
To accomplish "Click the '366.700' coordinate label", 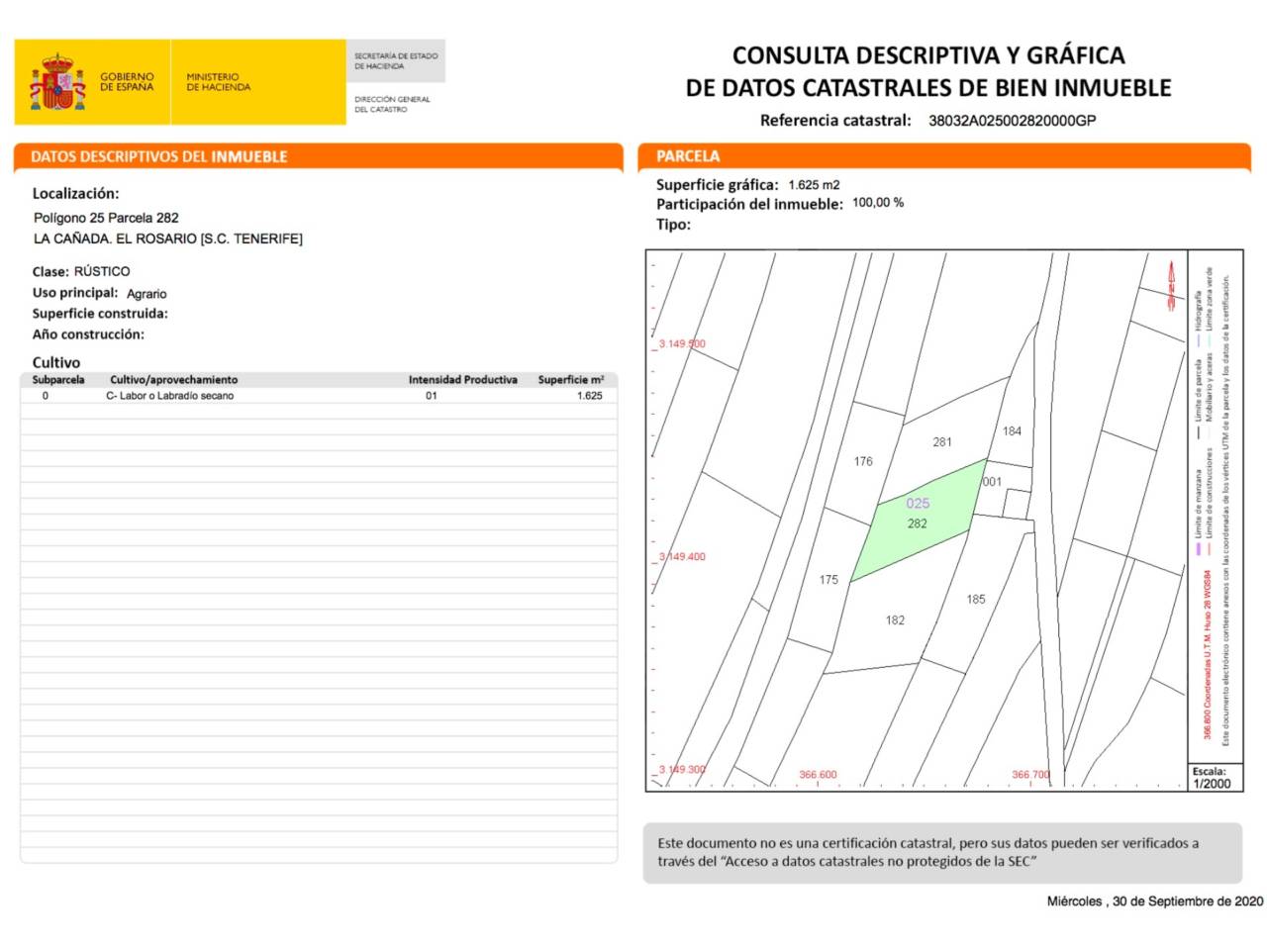I will click(1030, 775).
